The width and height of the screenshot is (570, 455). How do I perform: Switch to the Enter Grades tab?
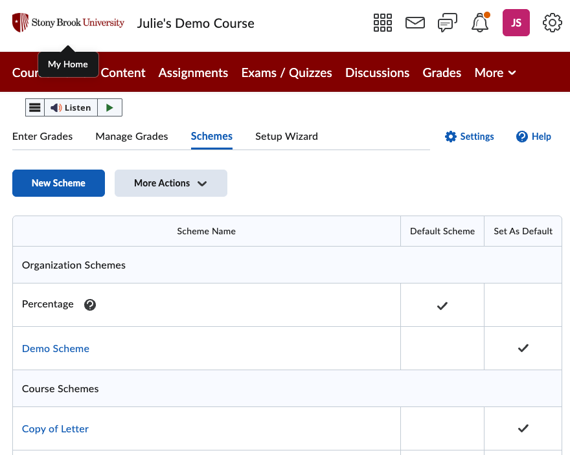[43, 136]
